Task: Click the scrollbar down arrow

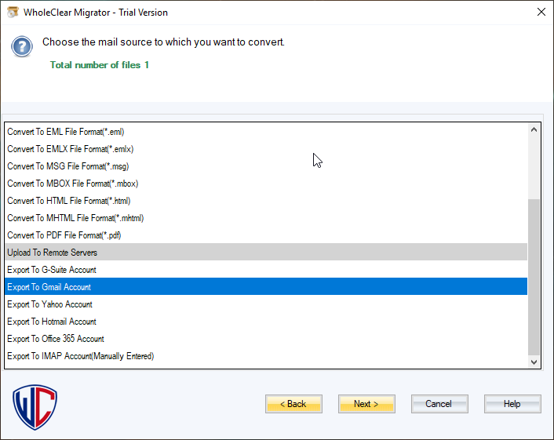Action: (x=534, y=362)
